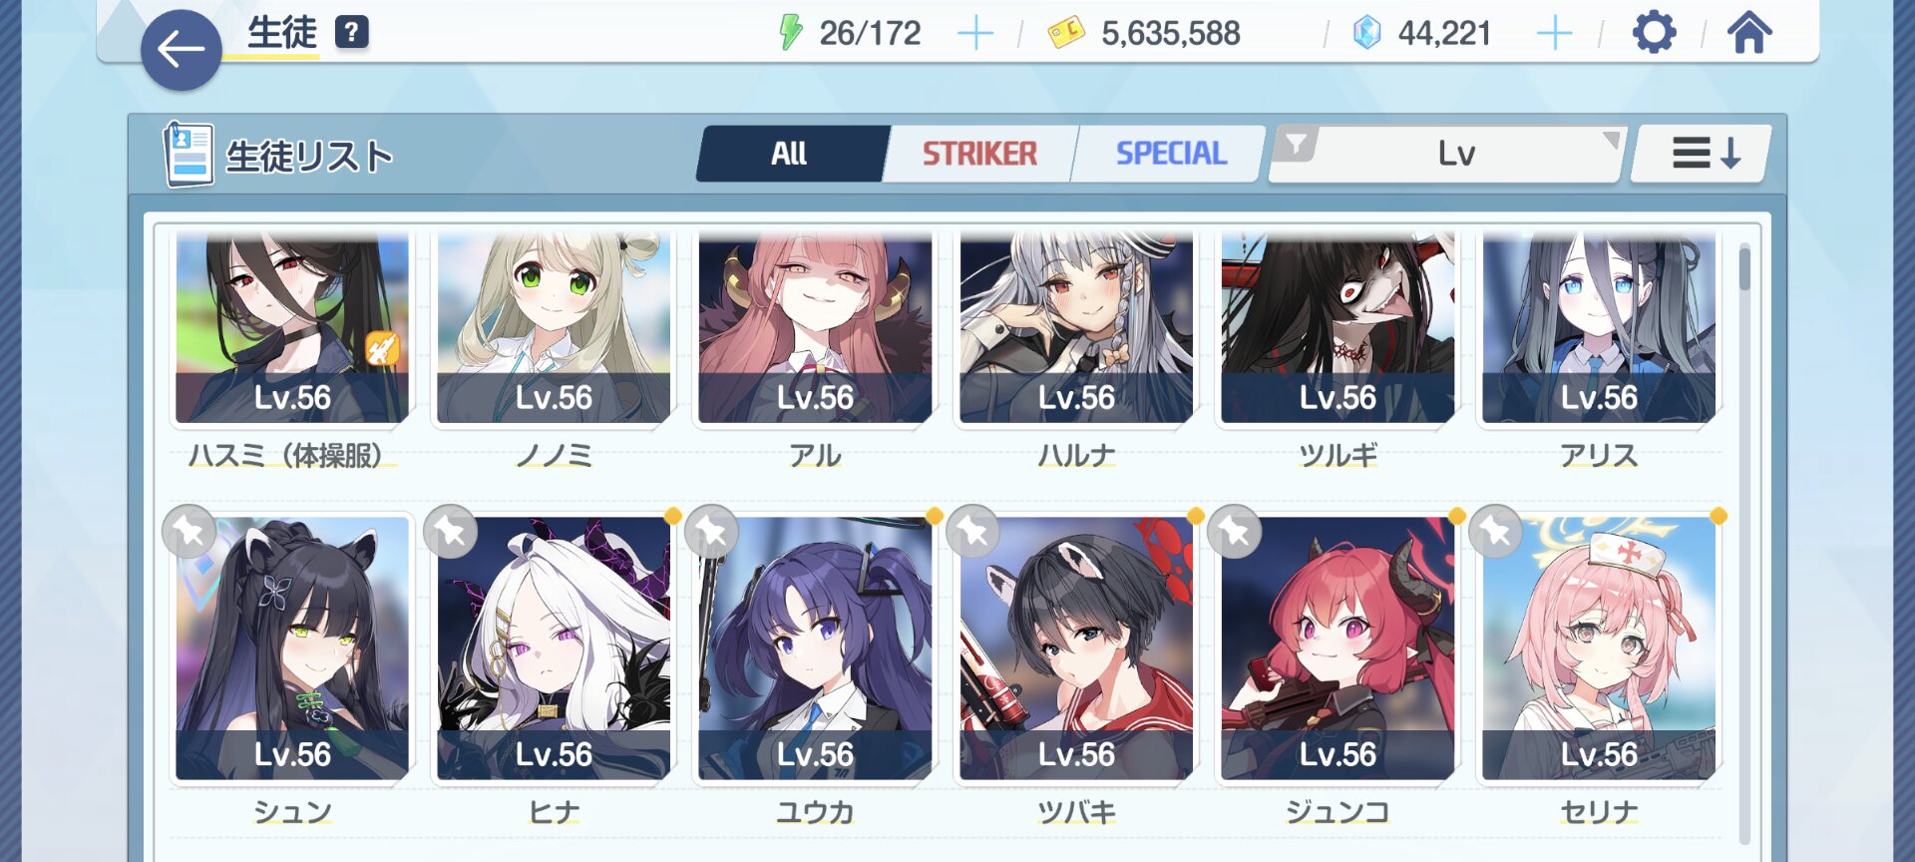Switch to the SPECIAL tab
This screenshot has width=1915, height=862.
(1171, 154)
